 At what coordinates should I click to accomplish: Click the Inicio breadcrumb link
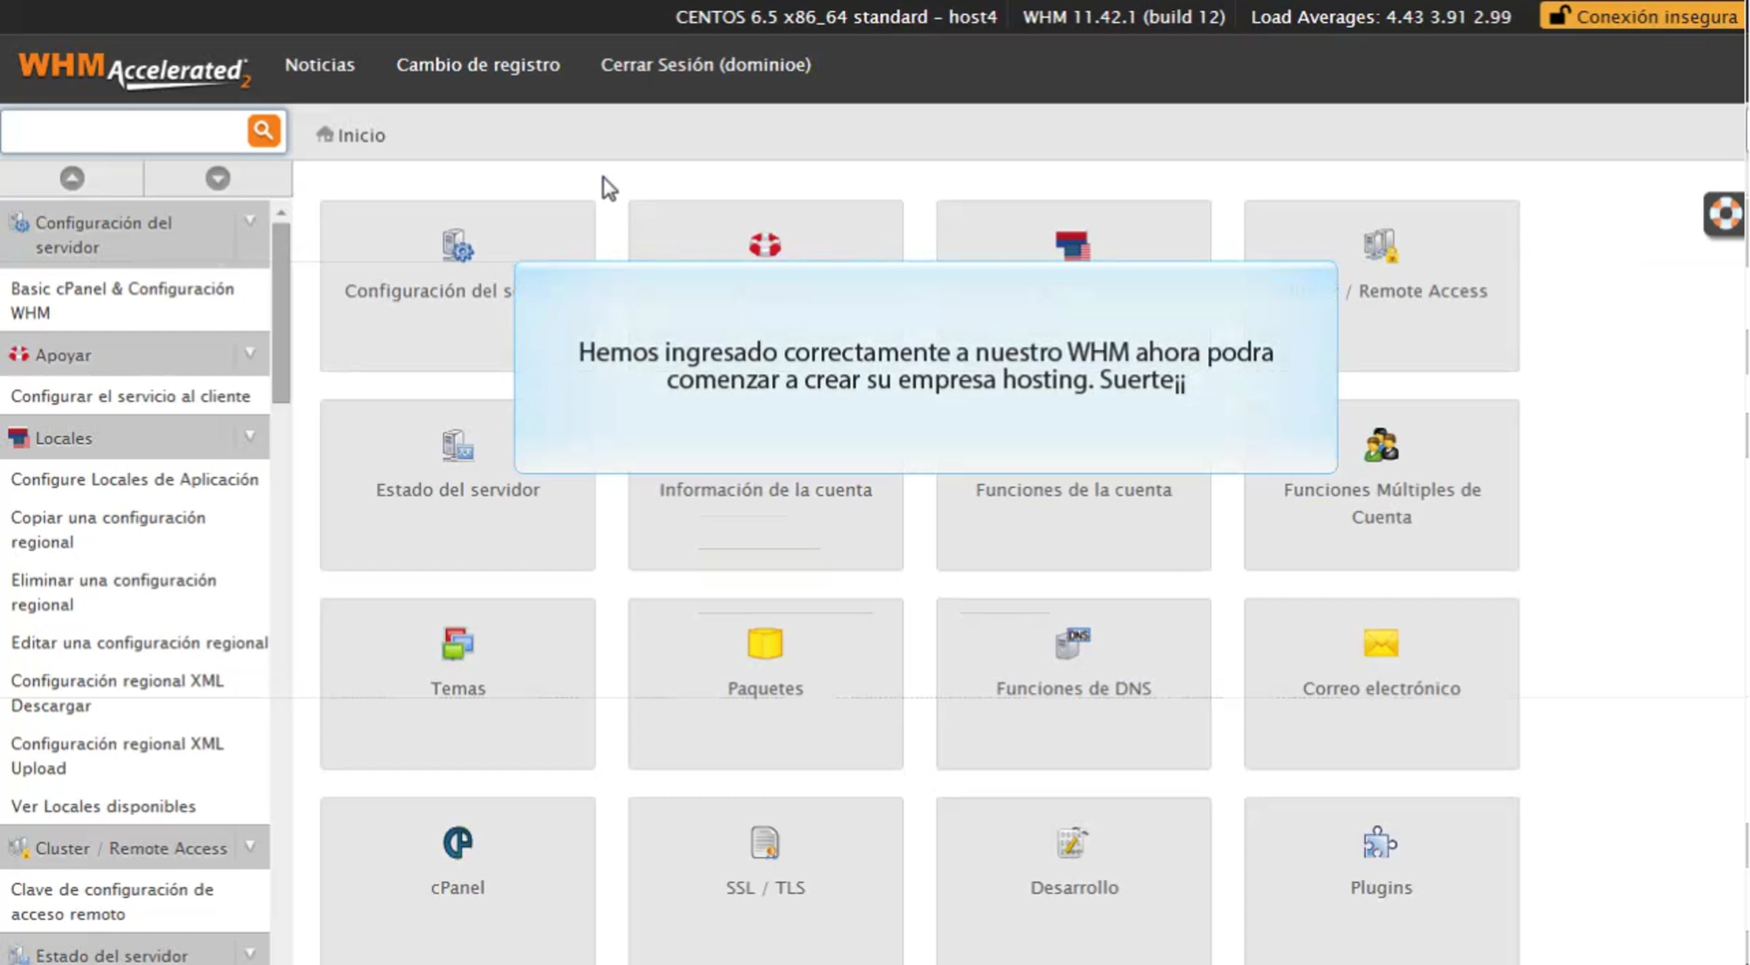[x=361, y=135]
